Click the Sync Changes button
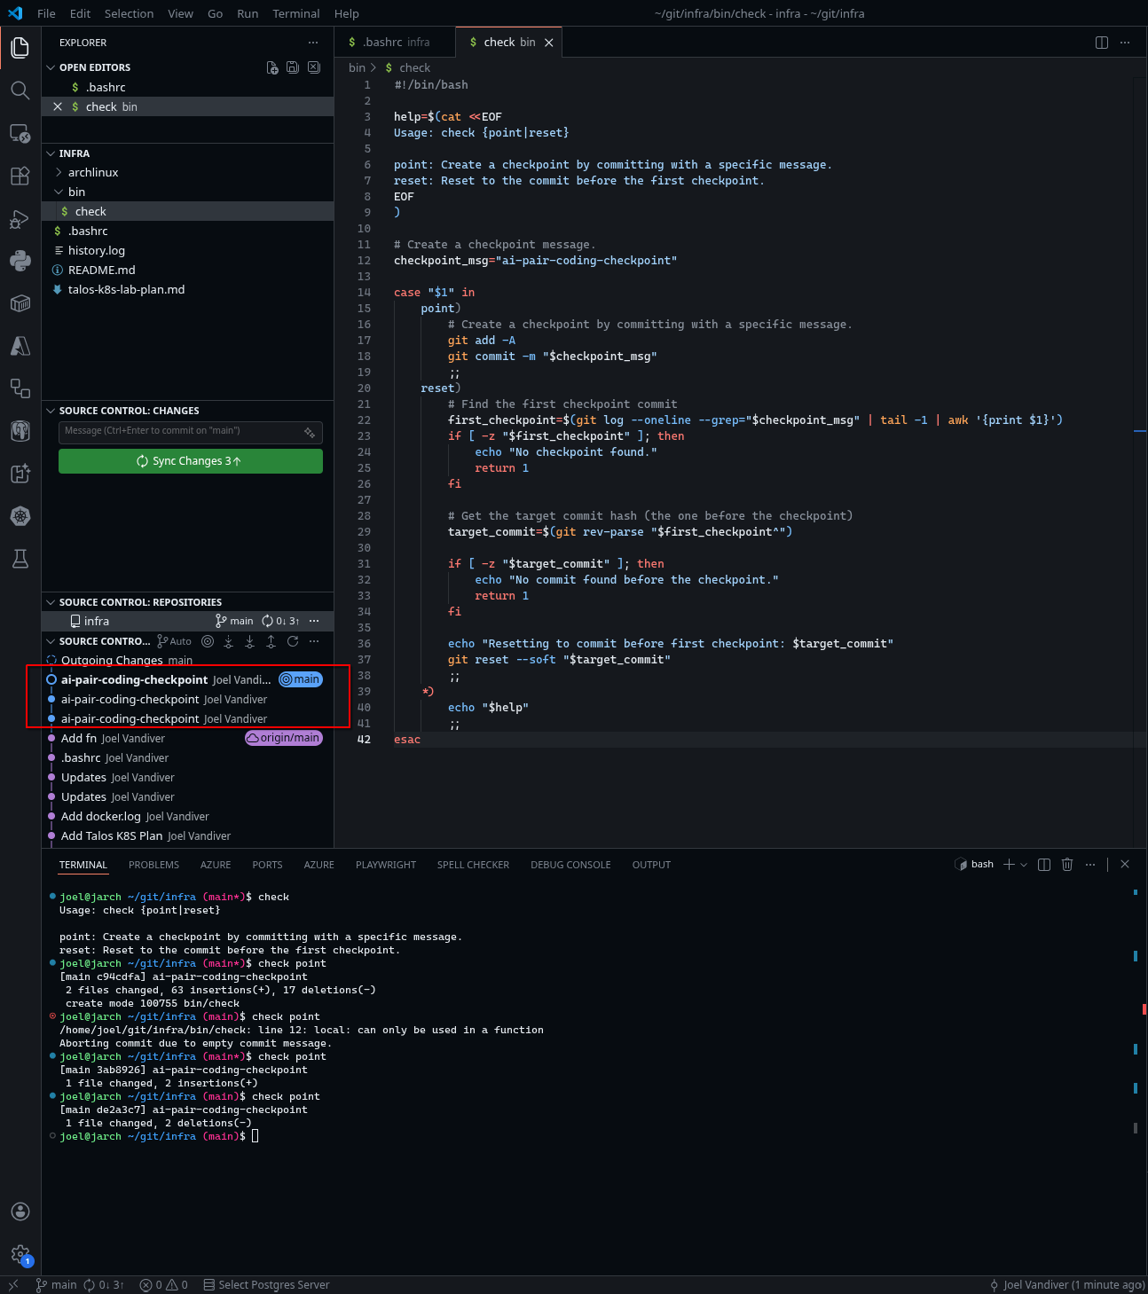This screenshot has height=1294, width=1148. 190,461
